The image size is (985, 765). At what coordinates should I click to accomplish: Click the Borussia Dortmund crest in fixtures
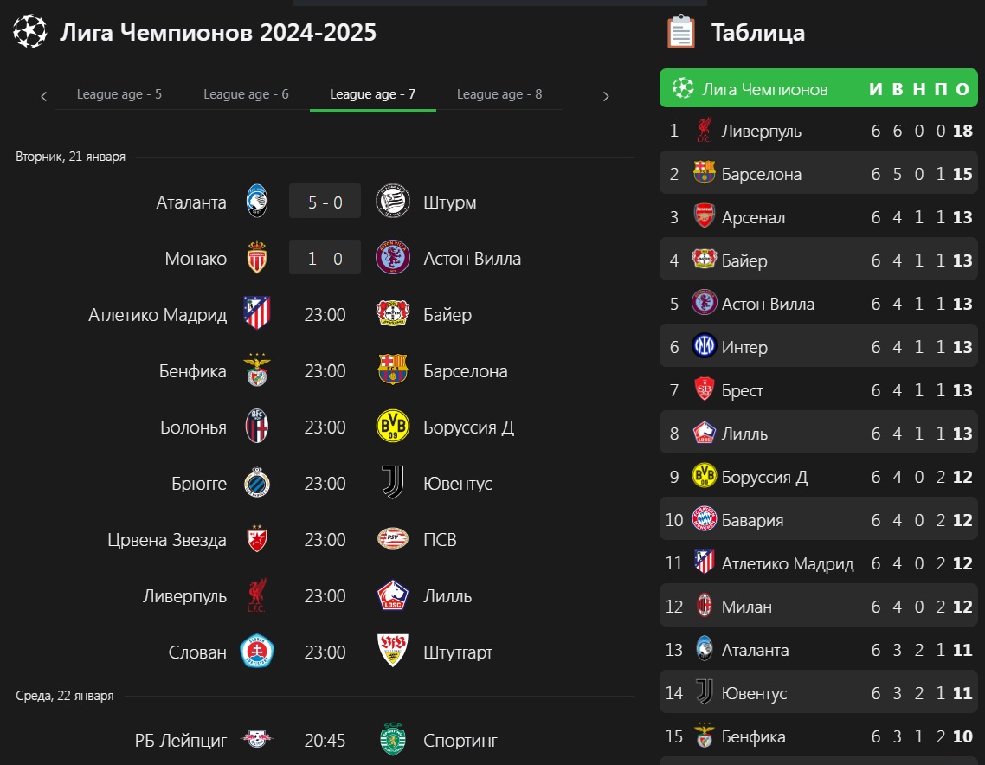point(393,427)
